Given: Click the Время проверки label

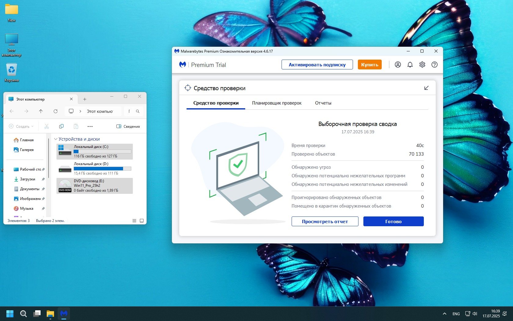Looking at the screenshot, I should 308,146.
